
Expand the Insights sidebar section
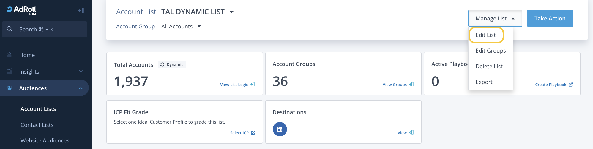click(x=81, y=72)
